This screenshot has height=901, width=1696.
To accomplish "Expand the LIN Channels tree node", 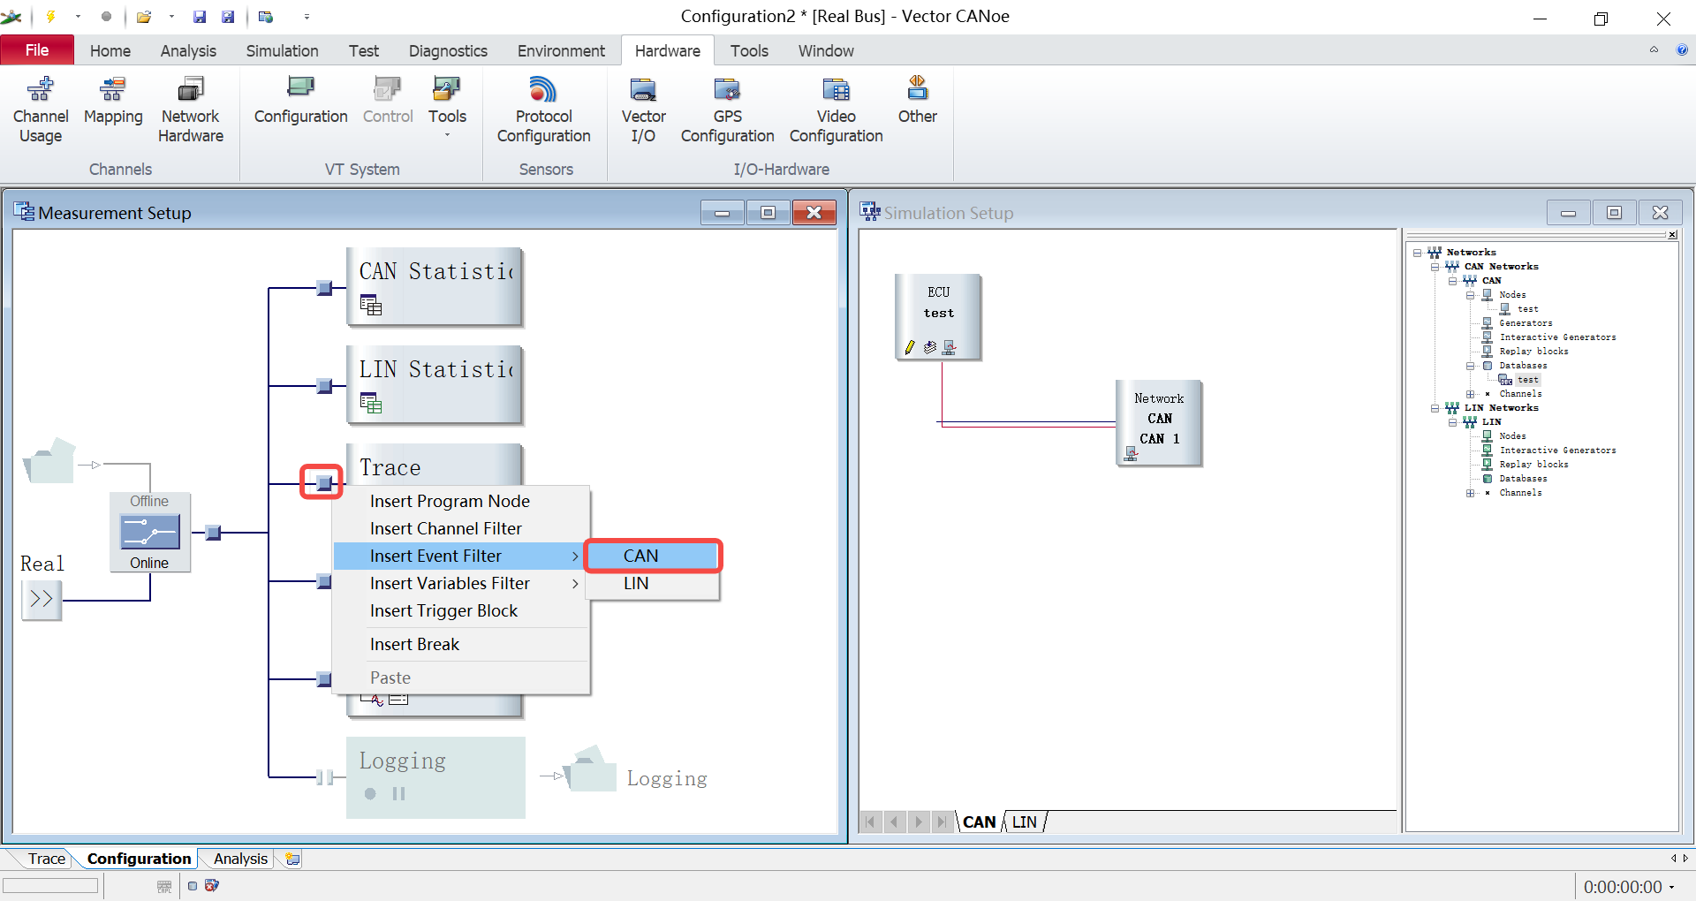I will [1470, 493].
